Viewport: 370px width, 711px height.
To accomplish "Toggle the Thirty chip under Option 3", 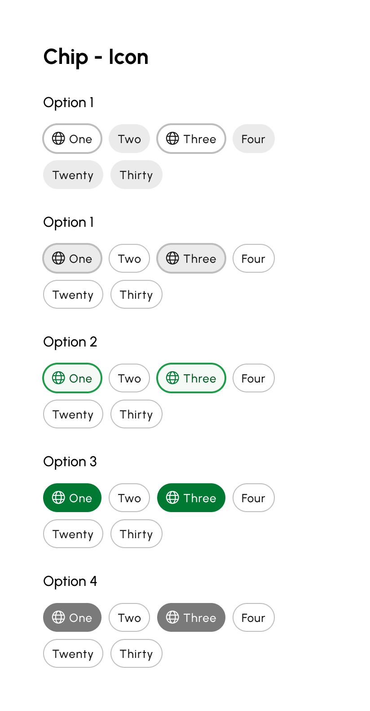I will (x=136, y=534).
